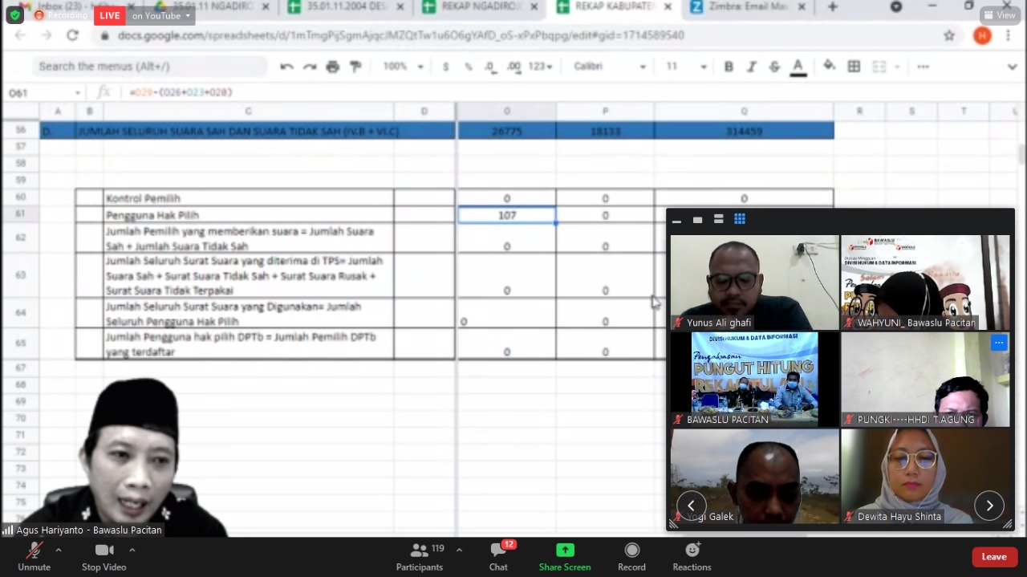Stop Video camera in Zoom
The image size is (1027, 577).
(104, 556)
